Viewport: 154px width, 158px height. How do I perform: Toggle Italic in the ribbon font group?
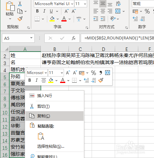coord(44,11)
